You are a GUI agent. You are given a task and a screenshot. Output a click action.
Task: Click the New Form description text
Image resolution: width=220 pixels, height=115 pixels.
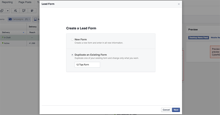[x=99, y=43]
